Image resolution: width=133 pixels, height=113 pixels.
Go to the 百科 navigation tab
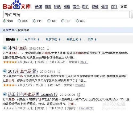click(x=114, y=7)
